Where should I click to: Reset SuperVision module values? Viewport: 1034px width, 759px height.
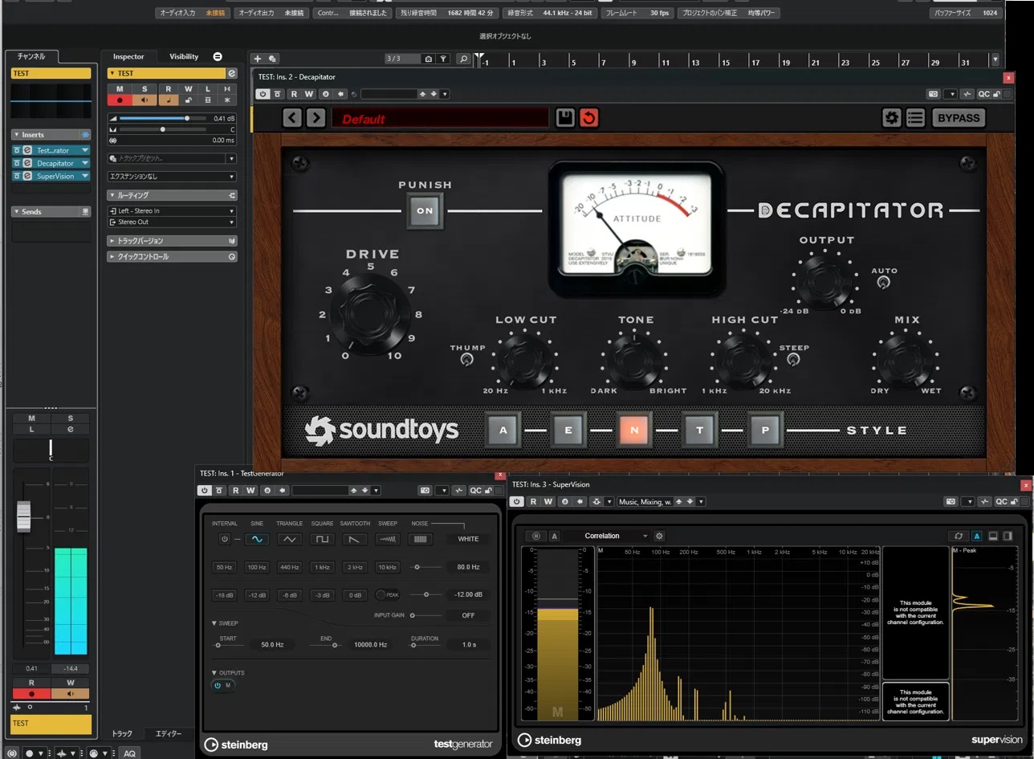tap(958, 536)
